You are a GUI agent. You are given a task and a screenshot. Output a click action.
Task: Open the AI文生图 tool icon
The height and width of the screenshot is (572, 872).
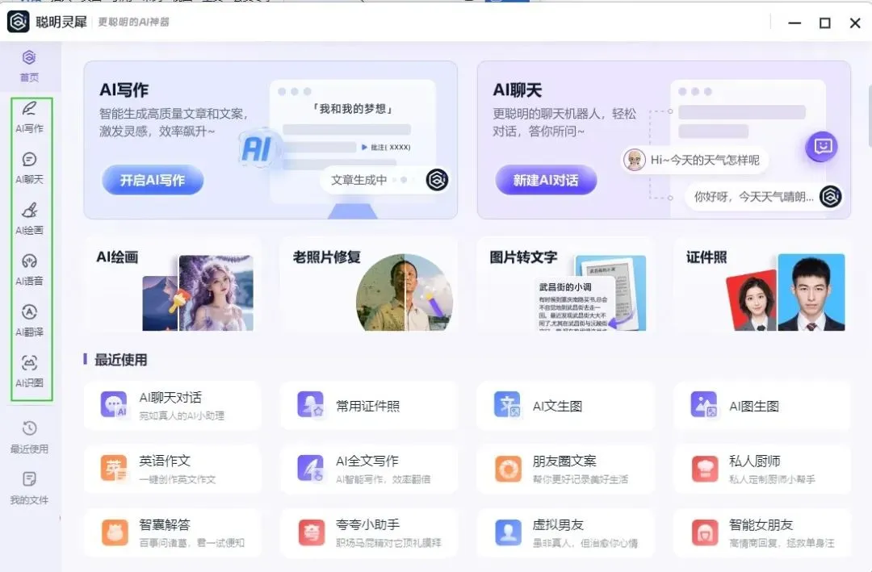(507, 405)
